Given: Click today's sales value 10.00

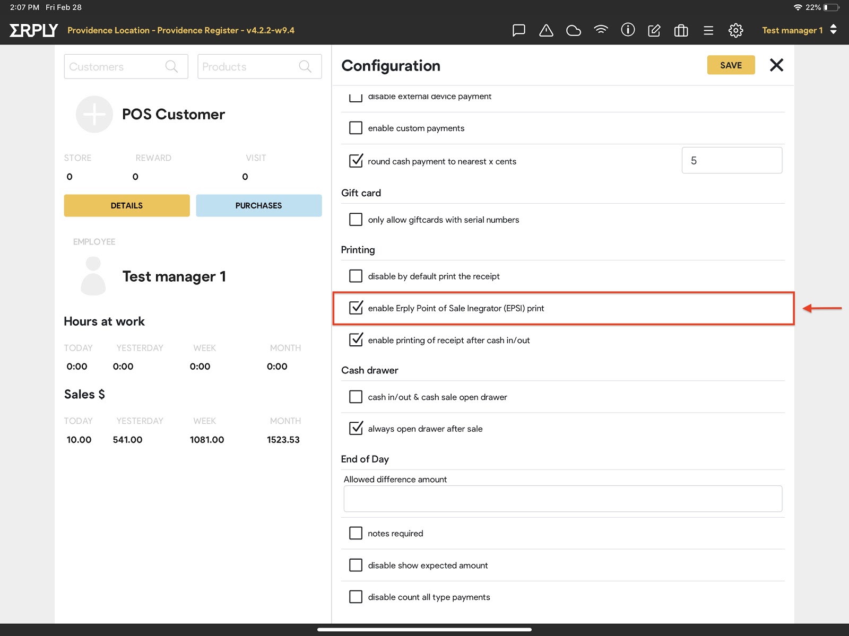Looking at the screenshot, I should pos(79,440).
